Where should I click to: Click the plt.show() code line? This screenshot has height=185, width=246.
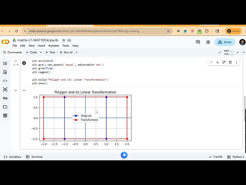(40, 83)
